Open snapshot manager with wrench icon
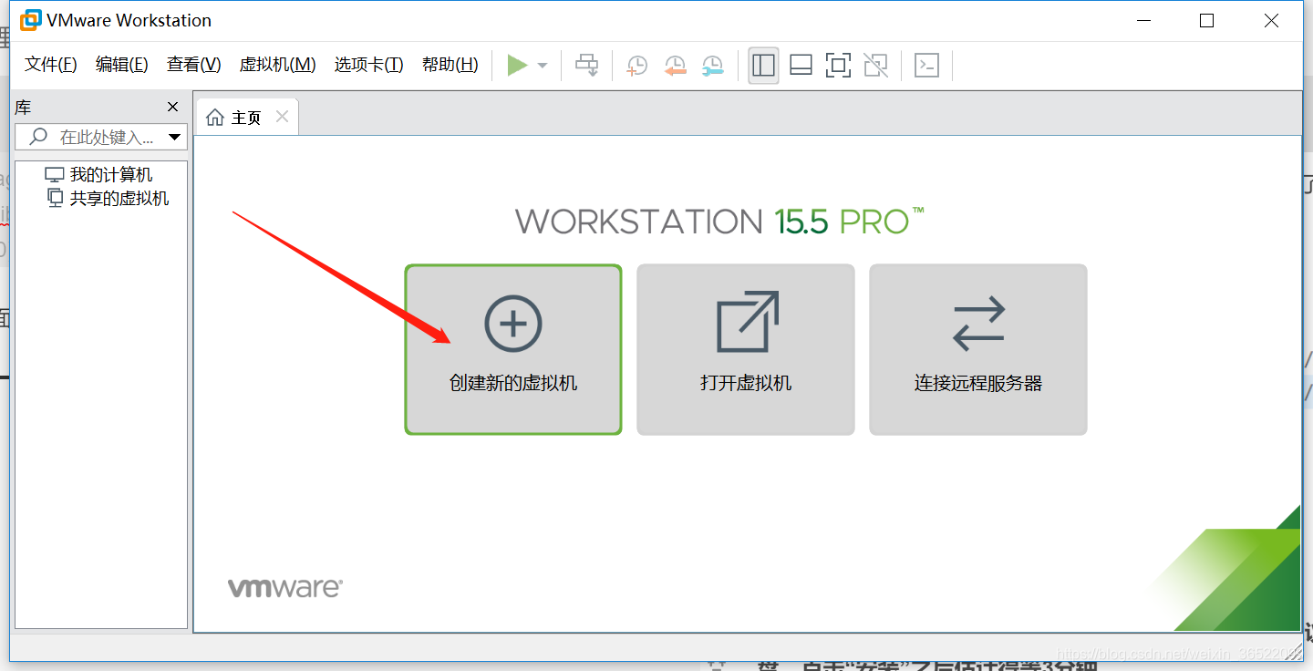Screen dimensions: 1313x671 coord(712,66)
